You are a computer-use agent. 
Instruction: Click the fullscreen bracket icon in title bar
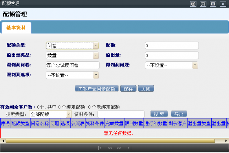click(x=203, y=4)
